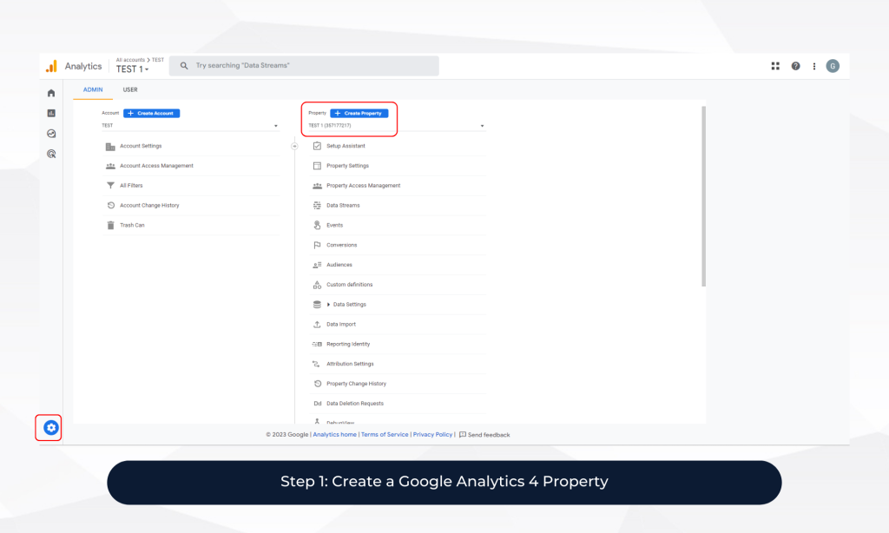Select the ADMIN tab

(x=93, y=89)
